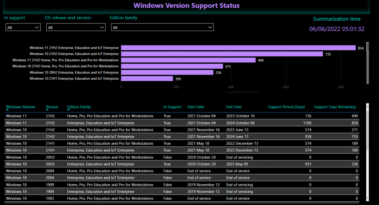This screenshot has height=205, width=379.
Task: Open the In support filter dropdown
Action: (23, 27)
